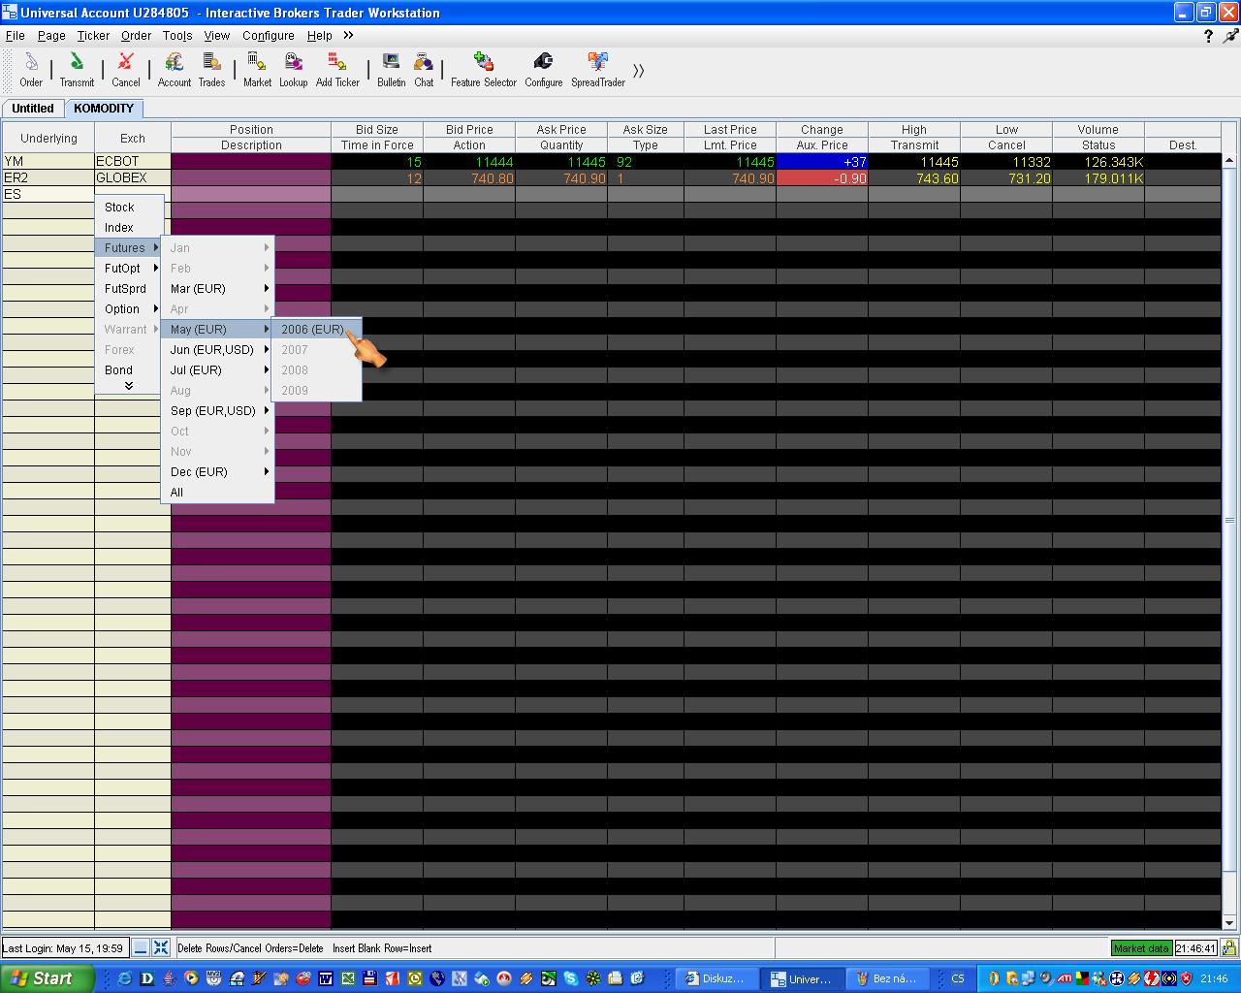Open the Feature Selector

tap(484, 70)
